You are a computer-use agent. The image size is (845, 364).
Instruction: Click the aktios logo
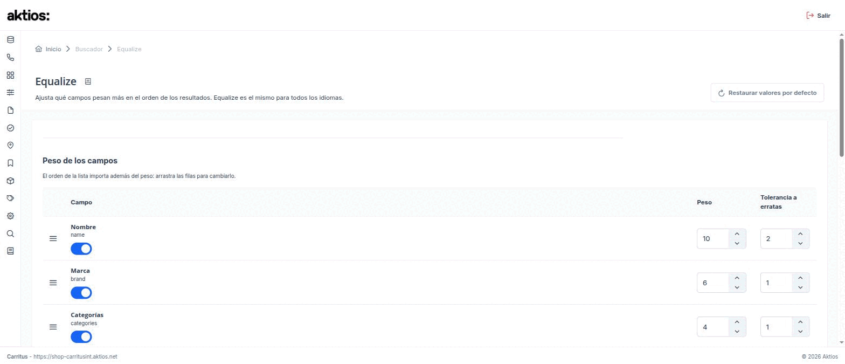(x=28, y=16)
